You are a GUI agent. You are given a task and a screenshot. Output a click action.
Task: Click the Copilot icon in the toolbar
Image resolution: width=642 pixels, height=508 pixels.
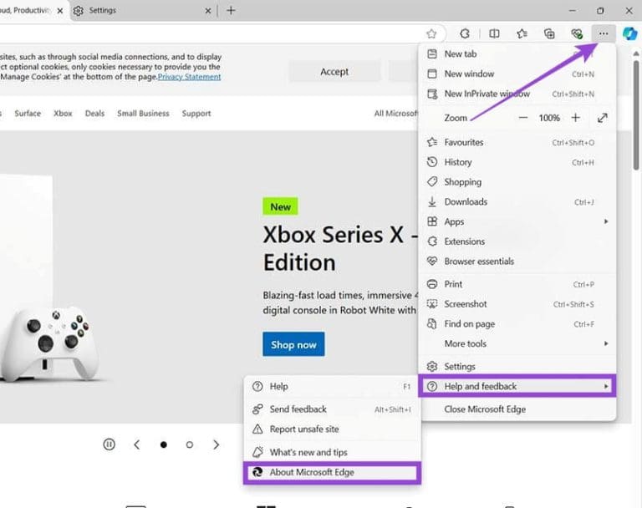point(629,33)
